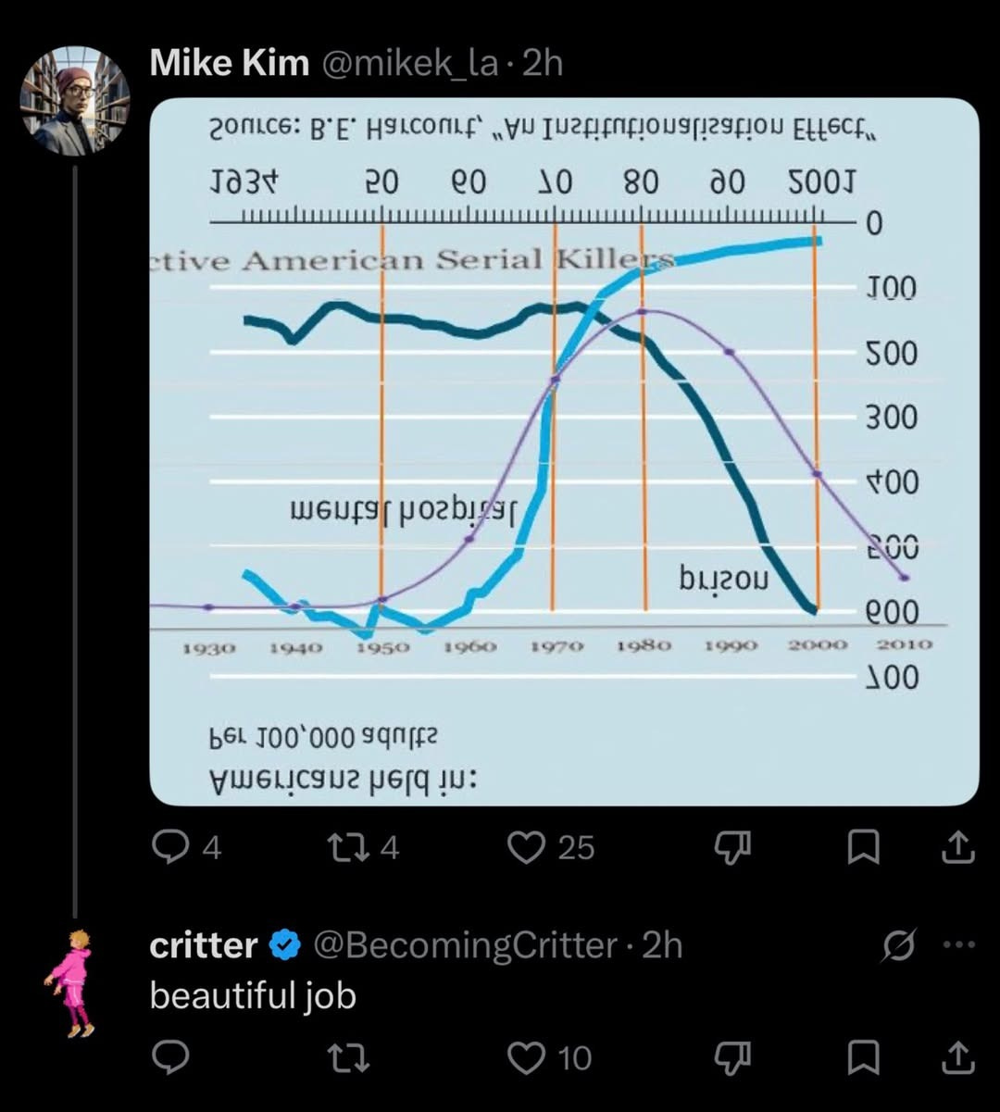Retweet critter's reply
Screen dimensions: 1000x1112
tap(349, 1056)
